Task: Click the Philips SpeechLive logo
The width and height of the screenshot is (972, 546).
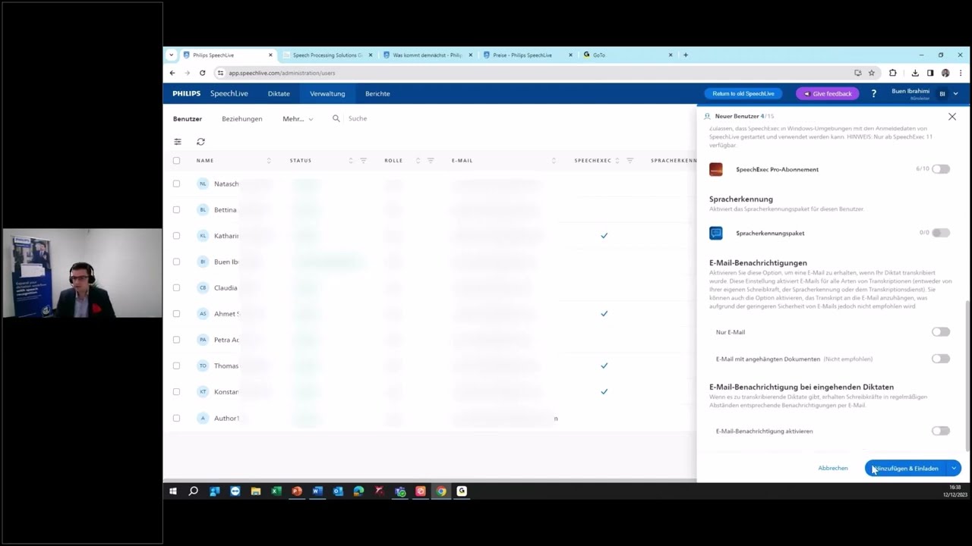Action: pos(210,93)
